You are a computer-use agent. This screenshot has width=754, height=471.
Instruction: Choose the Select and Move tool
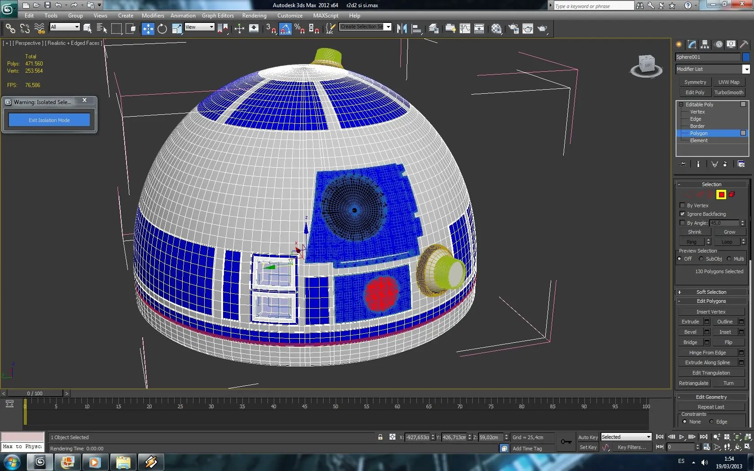[x=148, y=29]
